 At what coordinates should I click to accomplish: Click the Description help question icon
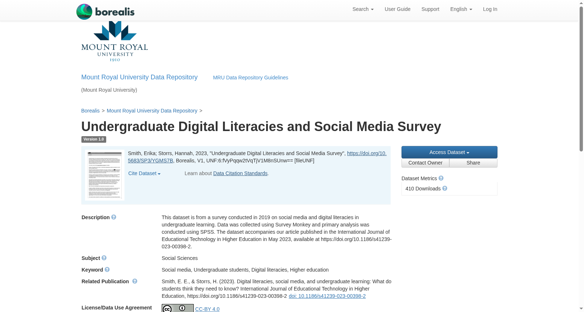point(114,217)
